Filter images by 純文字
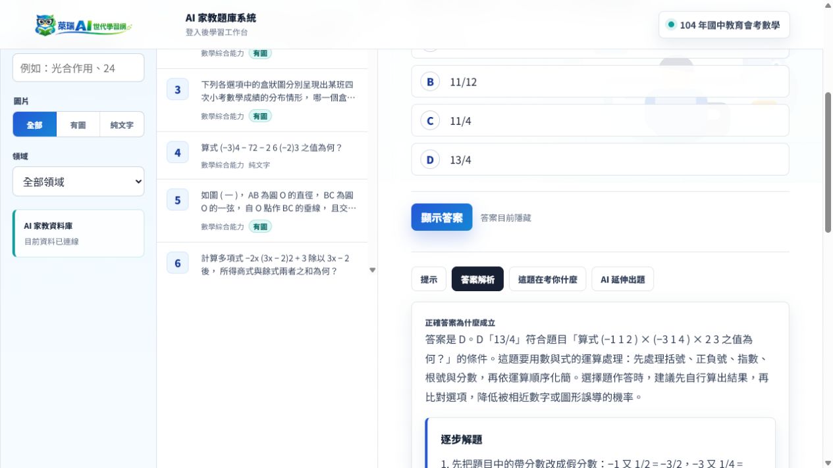This screenshot has height=468, width=833. click(x=122, y=124)
